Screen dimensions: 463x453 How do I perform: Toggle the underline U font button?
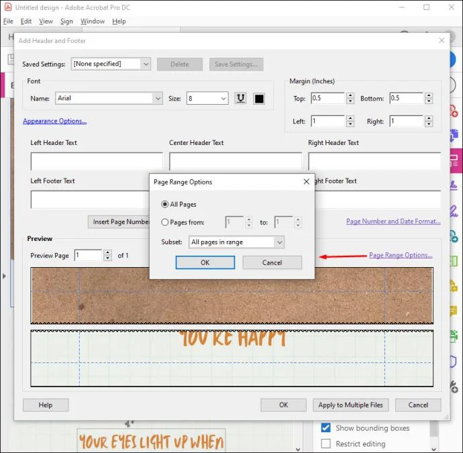coord(241,99)
